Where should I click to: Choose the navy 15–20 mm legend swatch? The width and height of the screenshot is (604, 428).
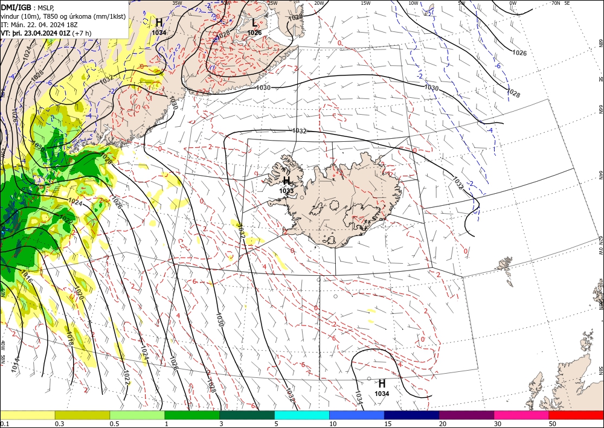point(412,415)
